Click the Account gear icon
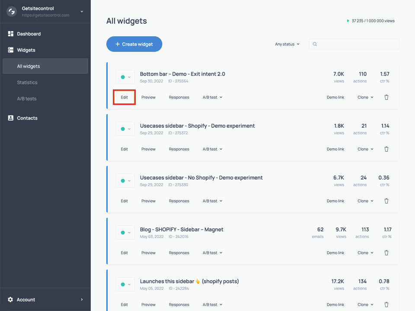415x311 pixels. pyautogui.click(x=10, y=299)
